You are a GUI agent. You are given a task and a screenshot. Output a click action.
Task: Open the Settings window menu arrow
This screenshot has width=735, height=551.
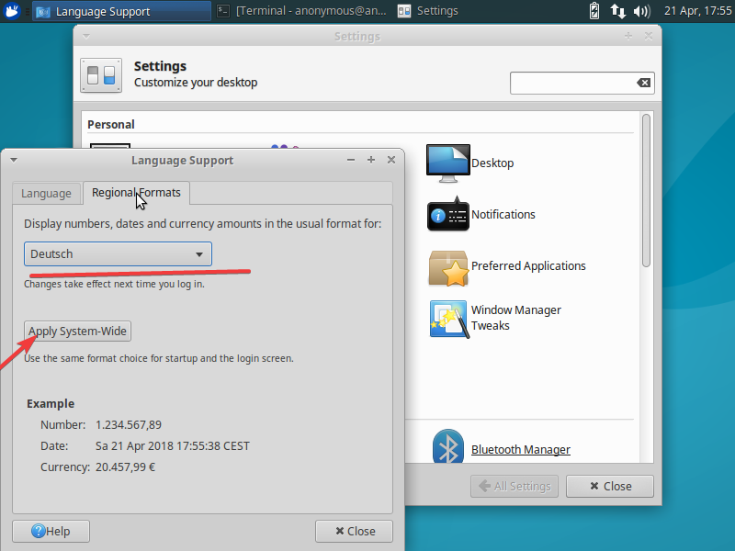coord(86,37)
